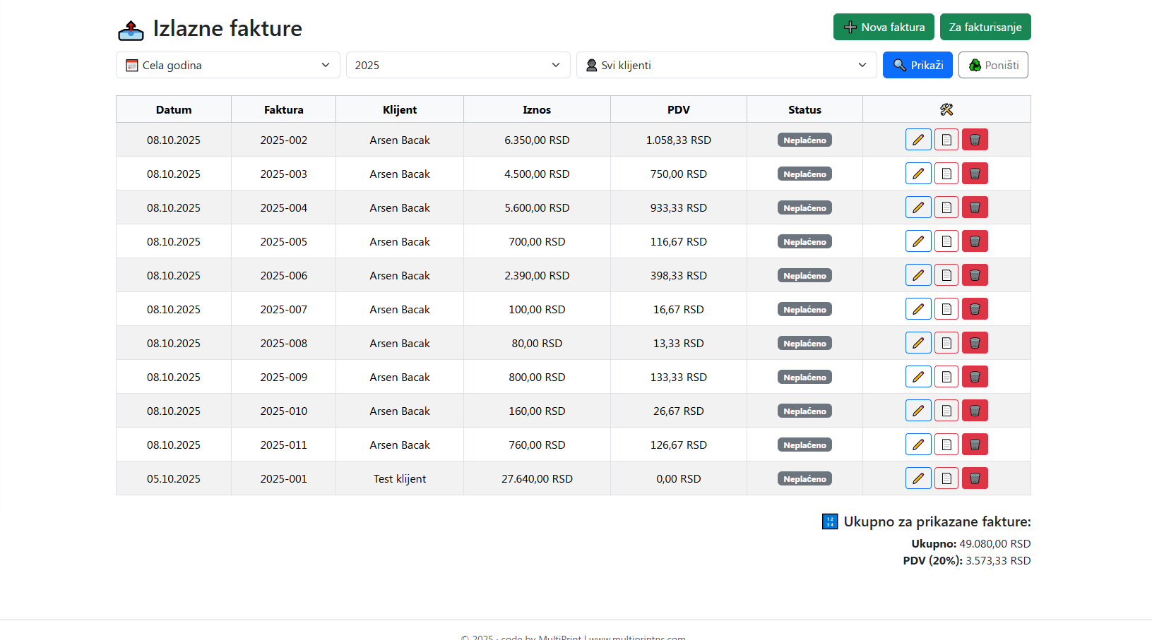The width and height of the screenshot is (1152, 640).
Task: Open the 2025 year dropdown
Action: click(458, 65)
